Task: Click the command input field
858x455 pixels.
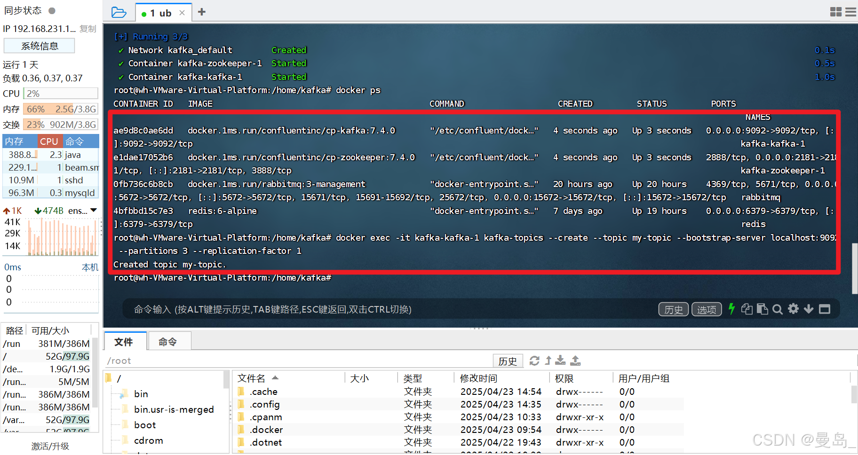Action: click(390, 309)
